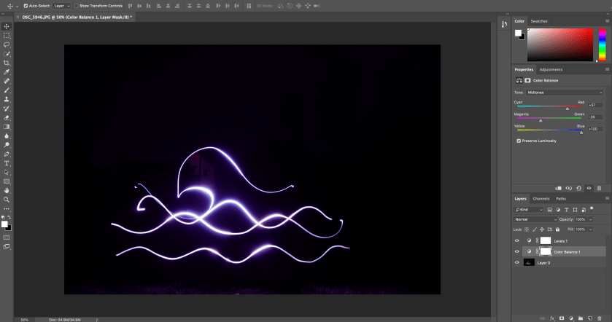Open the Tone dropdown set to Midtones

(565, 93)
